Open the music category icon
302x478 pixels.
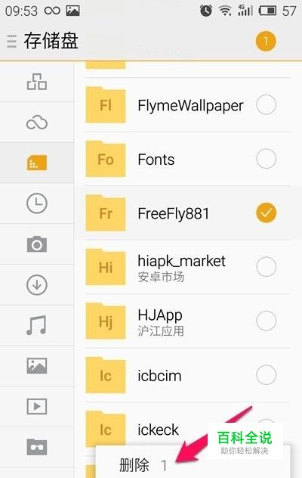tap(37, 325)
